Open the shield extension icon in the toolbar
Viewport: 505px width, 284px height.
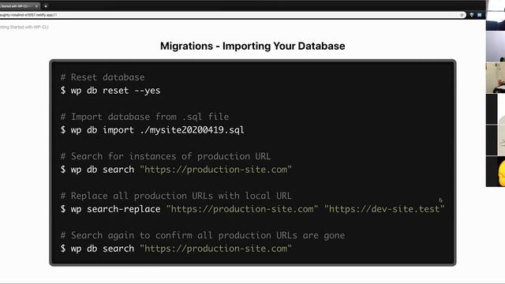(472, 15)
